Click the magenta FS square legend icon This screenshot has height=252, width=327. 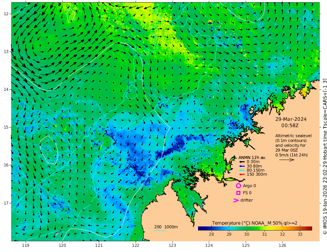238,193
